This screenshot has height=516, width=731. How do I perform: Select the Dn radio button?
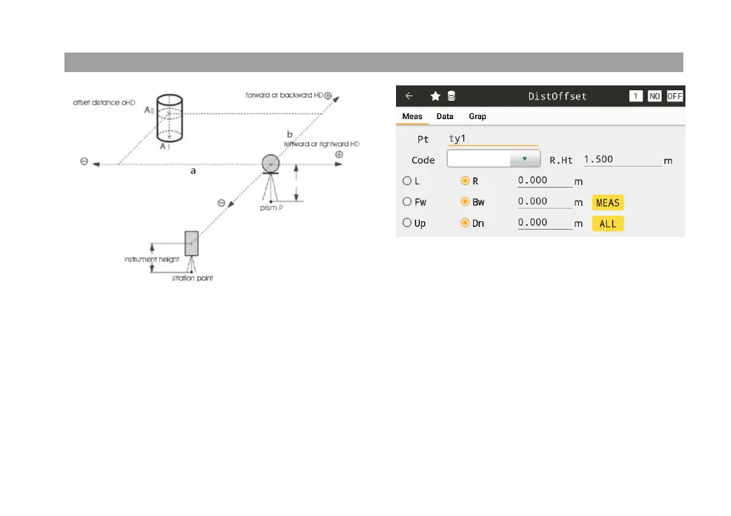point(465,223)
